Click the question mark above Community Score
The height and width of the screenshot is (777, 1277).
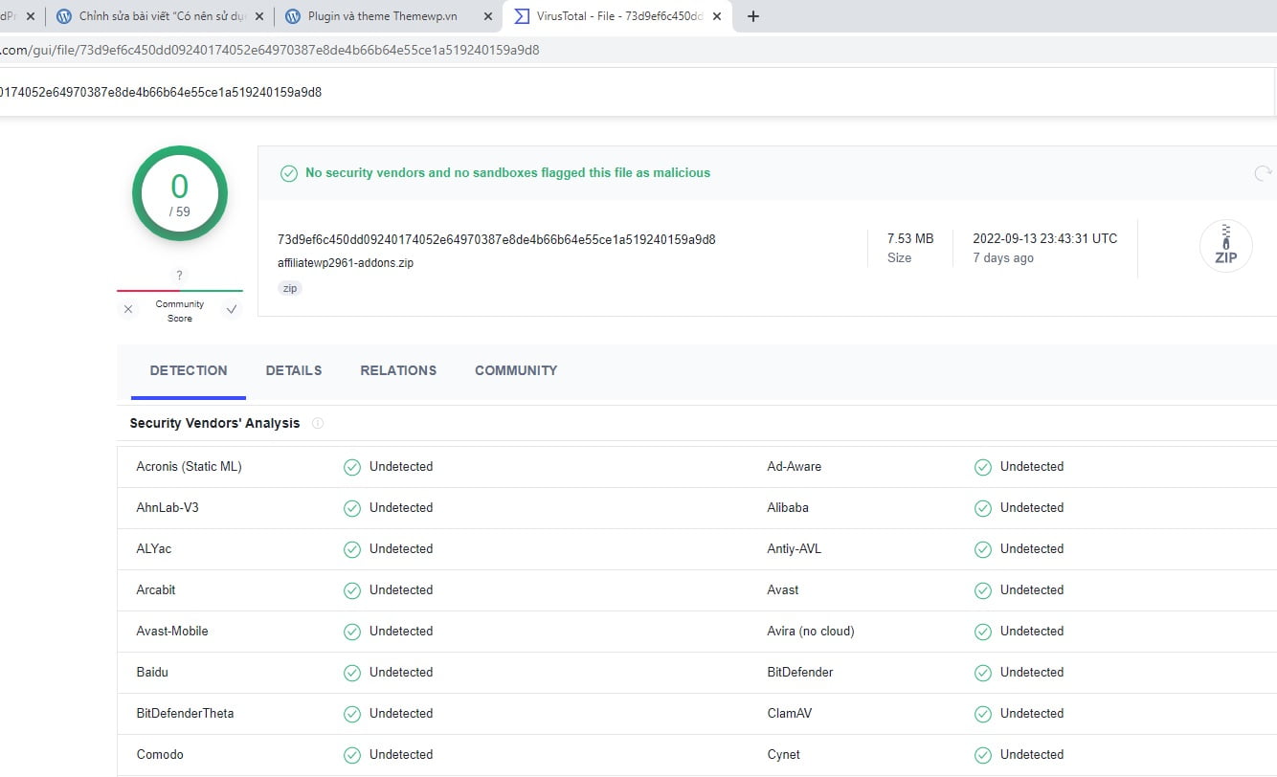coord(179,275)
